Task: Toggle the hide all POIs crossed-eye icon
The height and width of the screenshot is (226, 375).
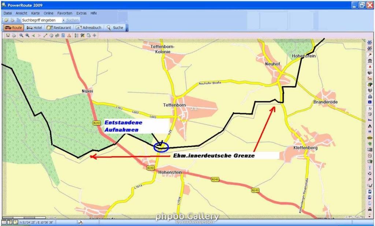Action: [370, 48]
